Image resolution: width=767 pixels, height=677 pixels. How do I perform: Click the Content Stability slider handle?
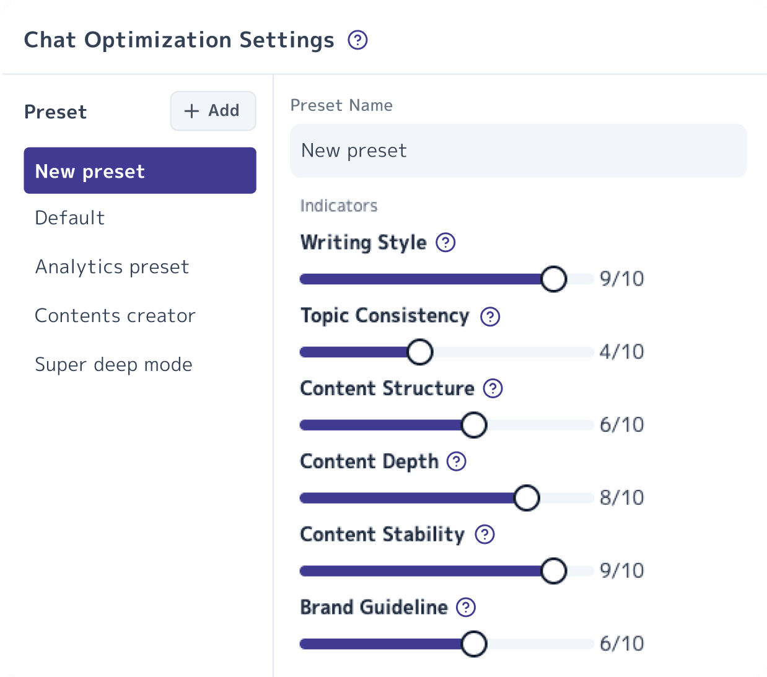(x=554, y=570)
